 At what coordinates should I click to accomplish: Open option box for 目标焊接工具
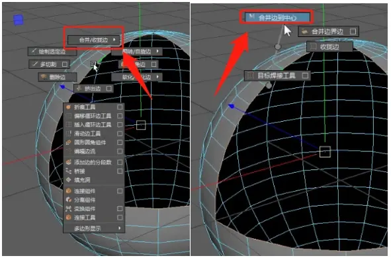click(x=305, y=75)
